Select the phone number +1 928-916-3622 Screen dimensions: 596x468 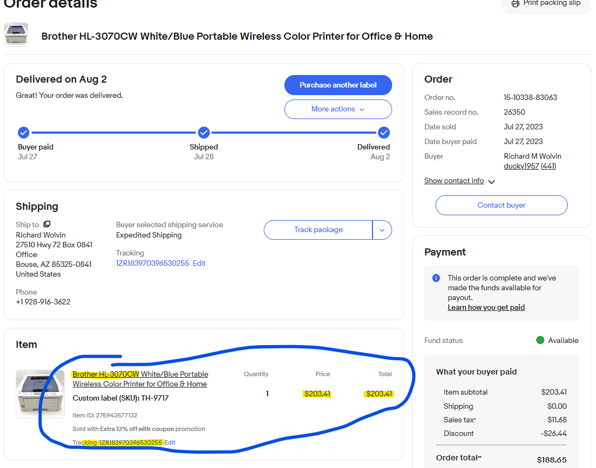tap(43, 302)
